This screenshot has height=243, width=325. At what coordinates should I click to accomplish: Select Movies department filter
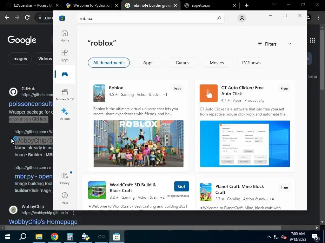click(x=217, y=63)
